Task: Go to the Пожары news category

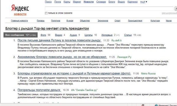Action: tap(40, 21)
